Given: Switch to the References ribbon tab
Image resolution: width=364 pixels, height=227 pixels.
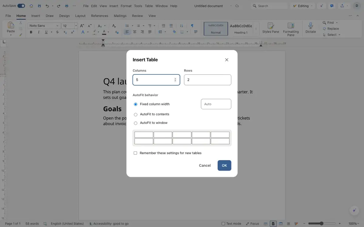Looking at the screenshot, I should [99, 16].
